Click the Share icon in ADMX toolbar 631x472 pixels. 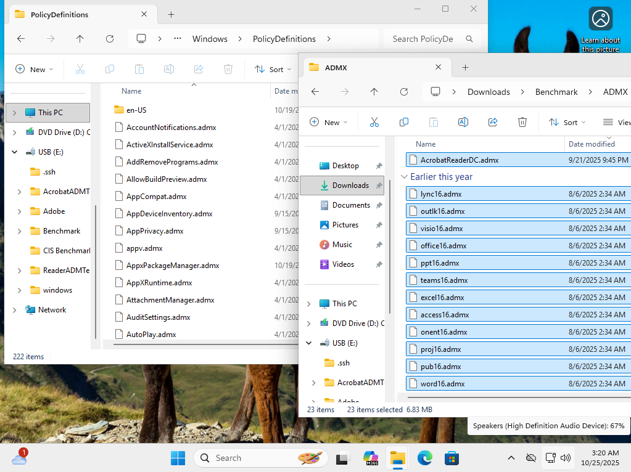pyautogui.click(x=493, y=122)
